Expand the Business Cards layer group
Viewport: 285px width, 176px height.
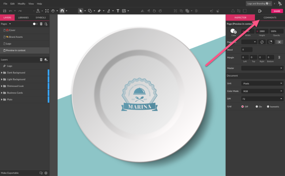coord(2,93)
